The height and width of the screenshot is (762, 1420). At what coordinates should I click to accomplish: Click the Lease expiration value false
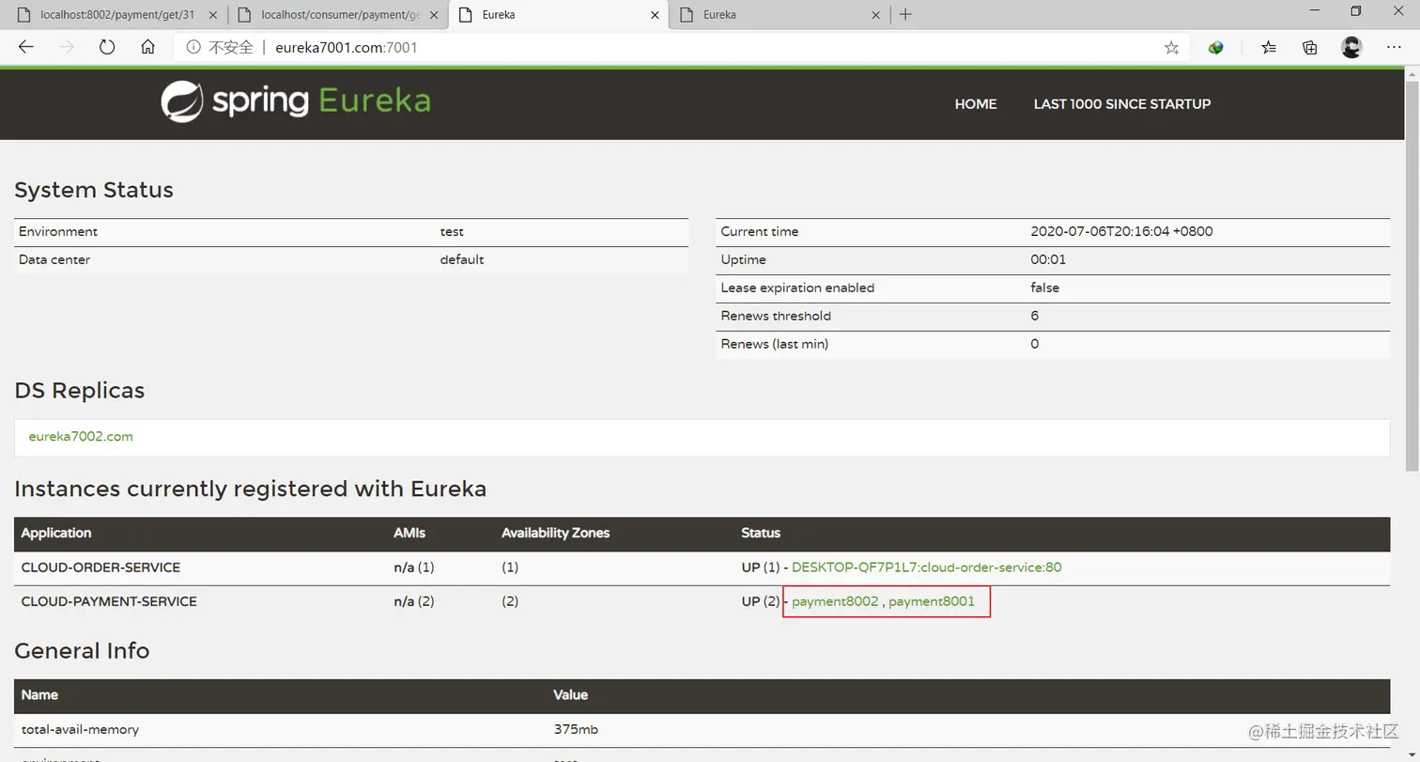click(x=1044, y=288)
